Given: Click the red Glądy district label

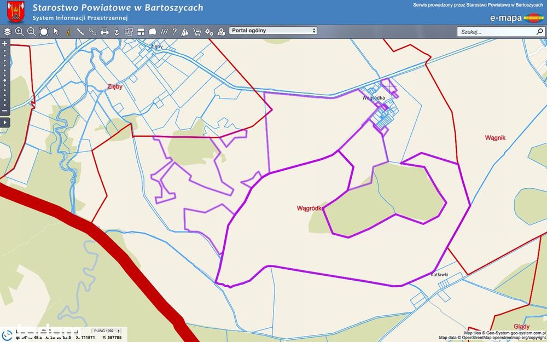Looking at the screenshot, I should [x=521, y=327].
